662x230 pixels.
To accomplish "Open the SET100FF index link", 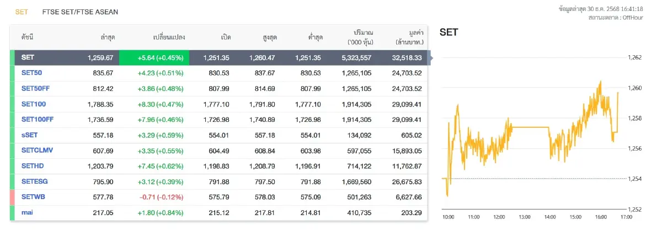I will pyautogui.click(x=37, y=119).
